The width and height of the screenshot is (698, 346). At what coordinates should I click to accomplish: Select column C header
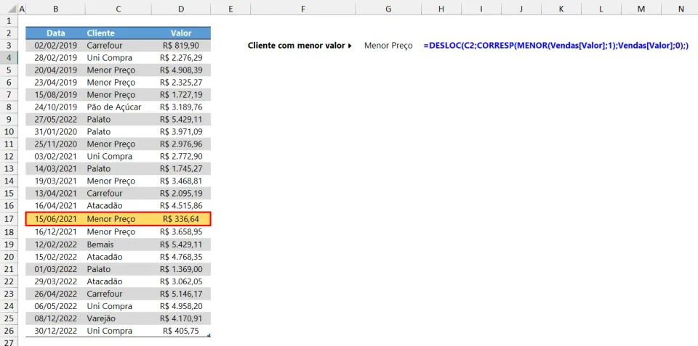(x=119, y=9)
